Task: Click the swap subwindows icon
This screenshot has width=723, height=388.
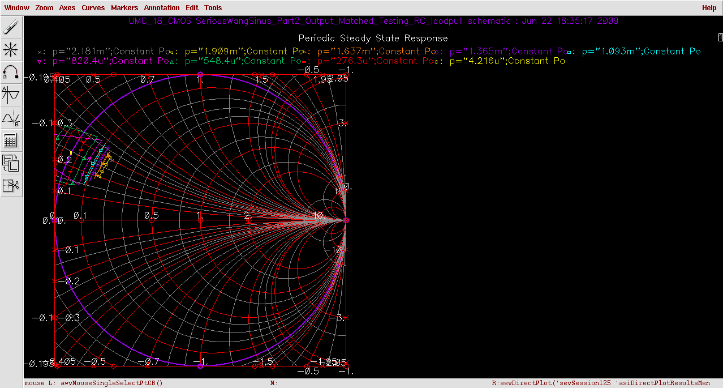Action: point(11,163)
